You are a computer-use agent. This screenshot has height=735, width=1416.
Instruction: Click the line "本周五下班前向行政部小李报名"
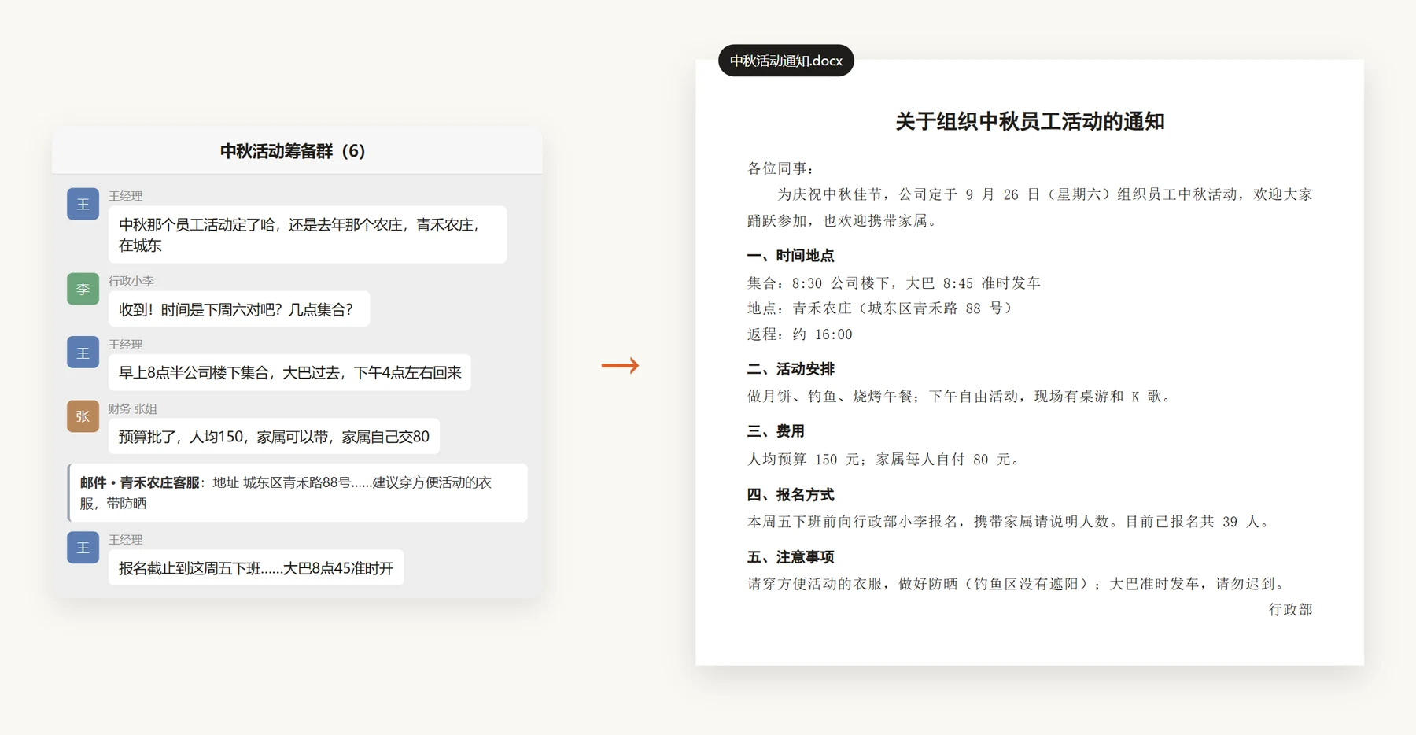(1010, 522)
